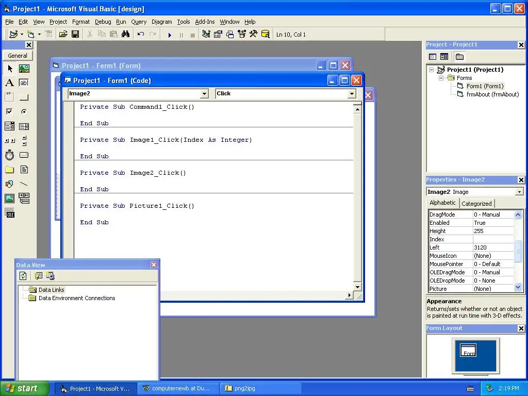Collapse the Project1 (Project1) tree node
The image size is (528, 396).
point(432,70)
